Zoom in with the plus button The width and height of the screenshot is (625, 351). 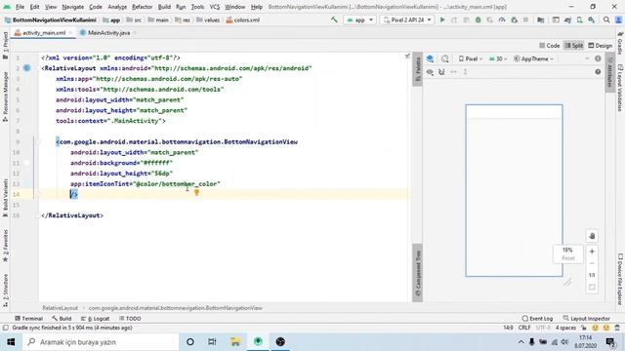[x=592, y=252]
